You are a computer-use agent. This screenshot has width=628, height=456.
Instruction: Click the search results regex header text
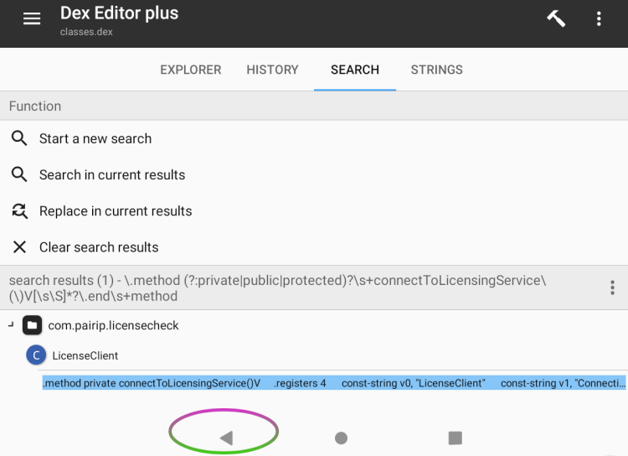point(277,288)
